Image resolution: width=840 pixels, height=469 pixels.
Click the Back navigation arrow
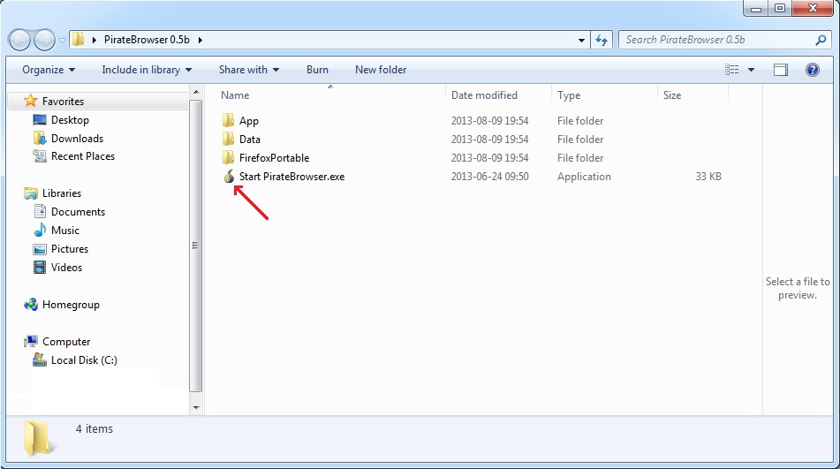[x=19, y=40]
